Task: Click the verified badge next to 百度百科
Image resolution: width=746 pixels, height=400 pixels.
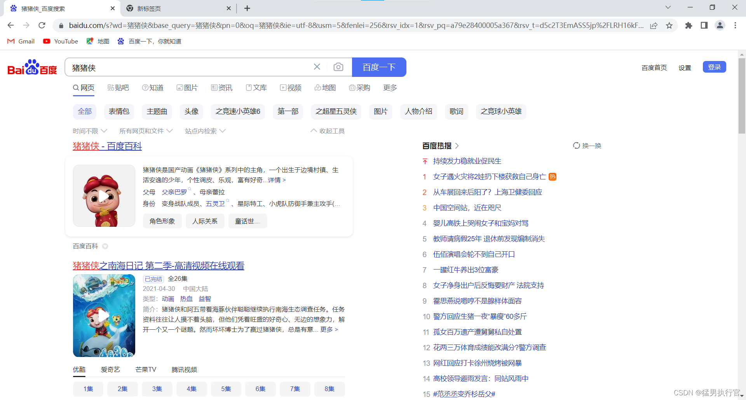Action: [105, 246]
